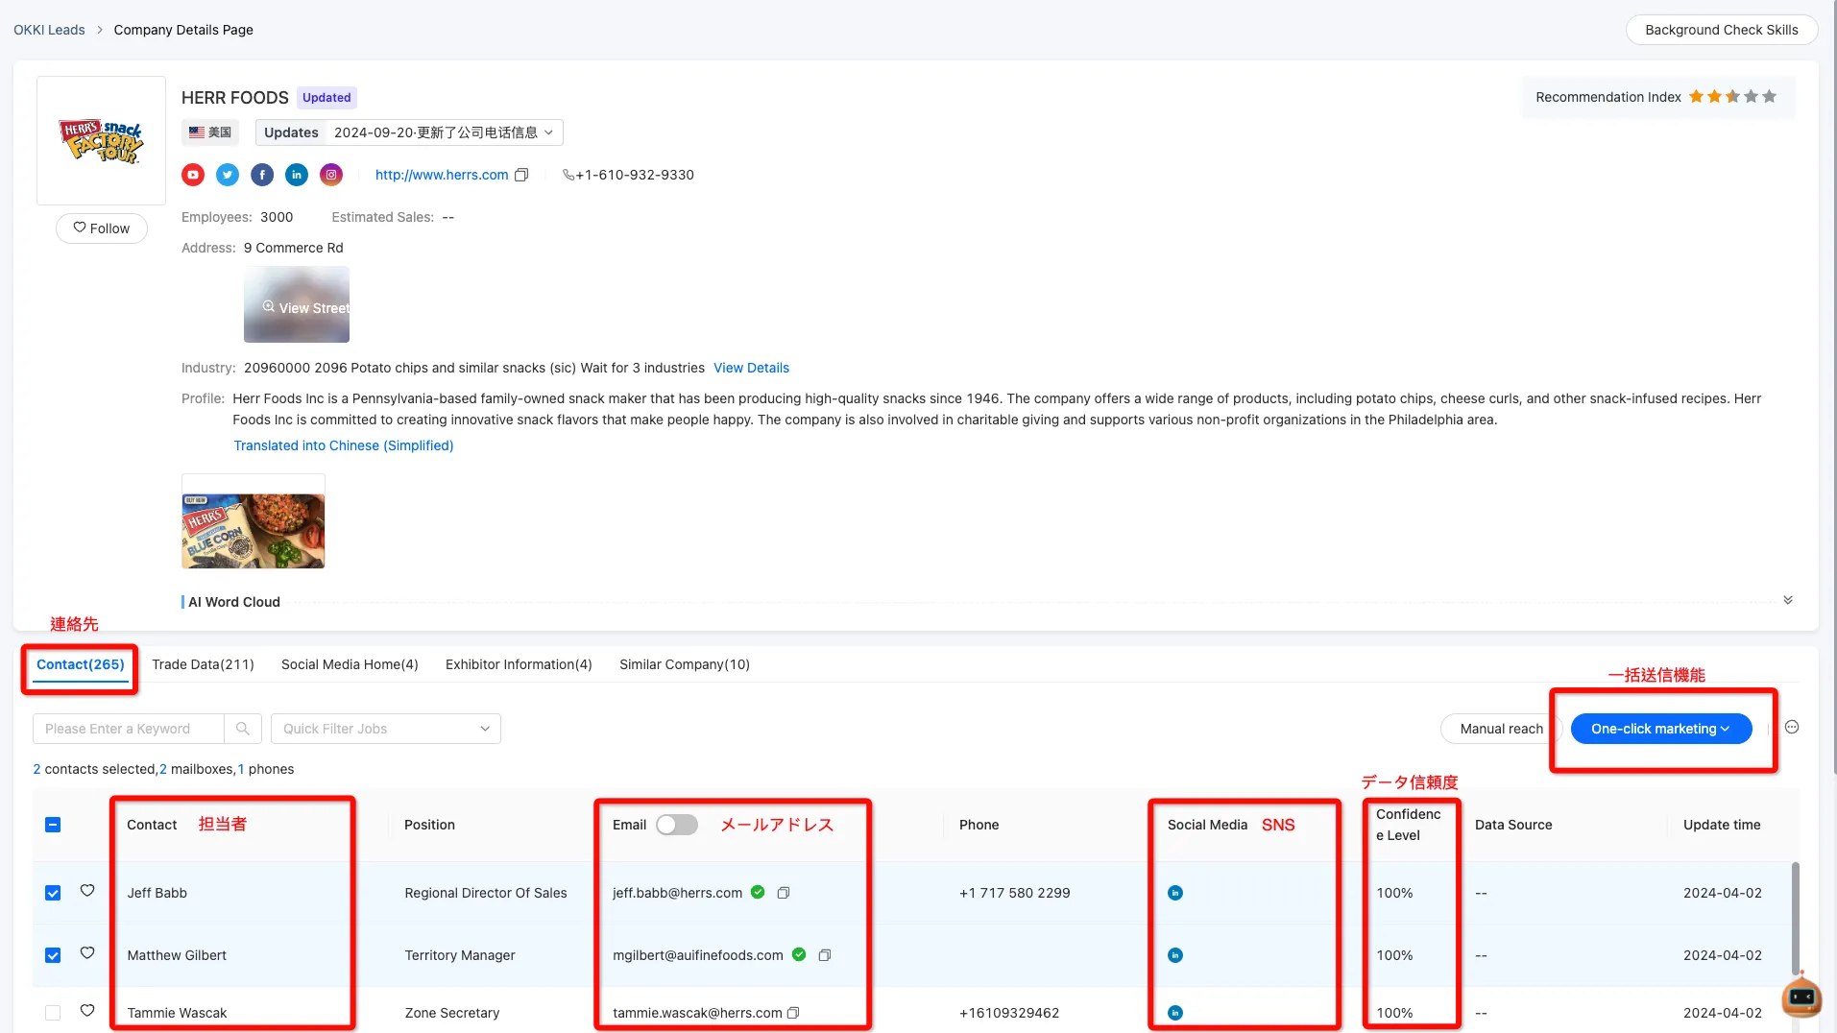Screen dimensions: 1837x1033
Task: Open the Herr's Blue Corn product image
Action: [254, 521]
